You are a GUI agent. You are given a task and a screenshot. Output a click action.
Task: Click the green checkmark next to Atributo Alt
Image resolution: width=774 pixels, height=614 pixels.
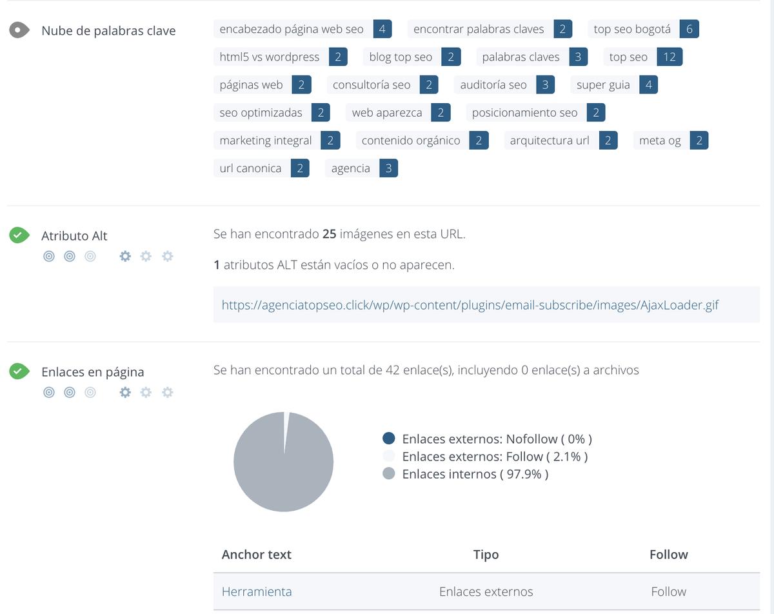pos(19,235)
